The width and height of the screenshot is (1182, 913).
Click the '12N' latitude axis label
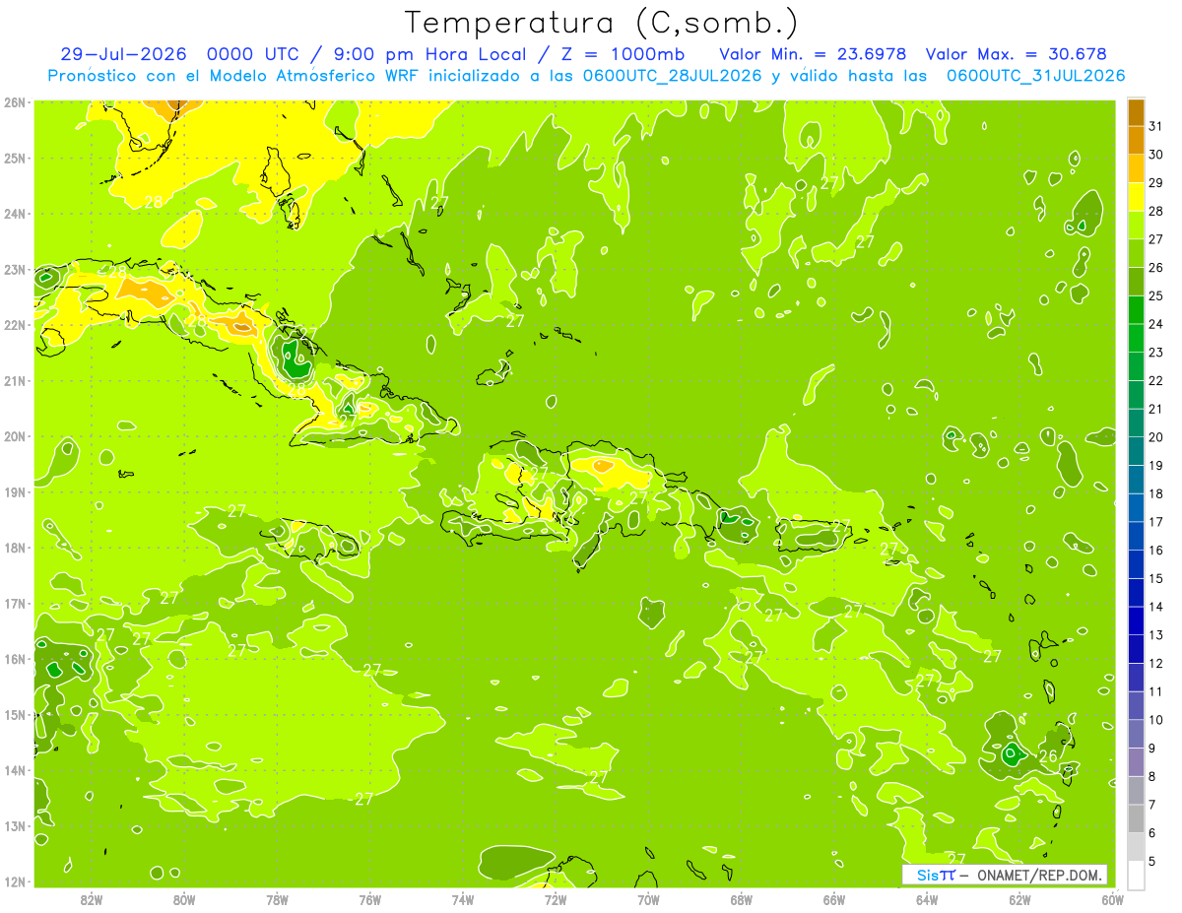[x=14, y=881]
